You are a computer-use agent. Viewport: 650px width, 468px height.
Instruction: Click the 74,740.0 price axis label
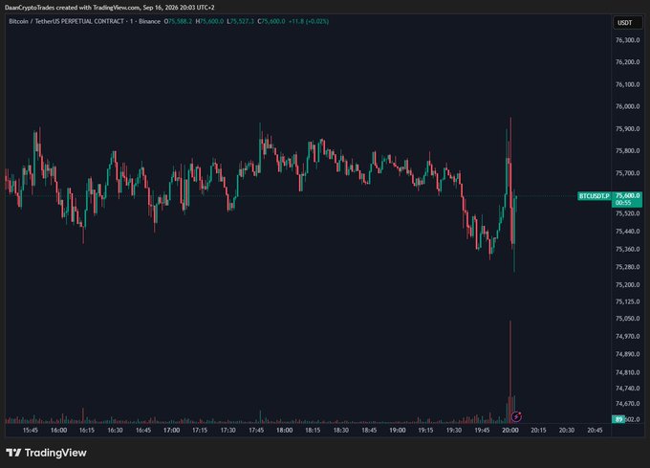(627, 388)
